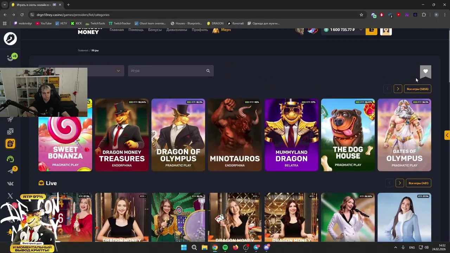Viewport: 450px width, 253px height.
Task: Click the red YouTube-style extension icon
Action: pos(398,15)
